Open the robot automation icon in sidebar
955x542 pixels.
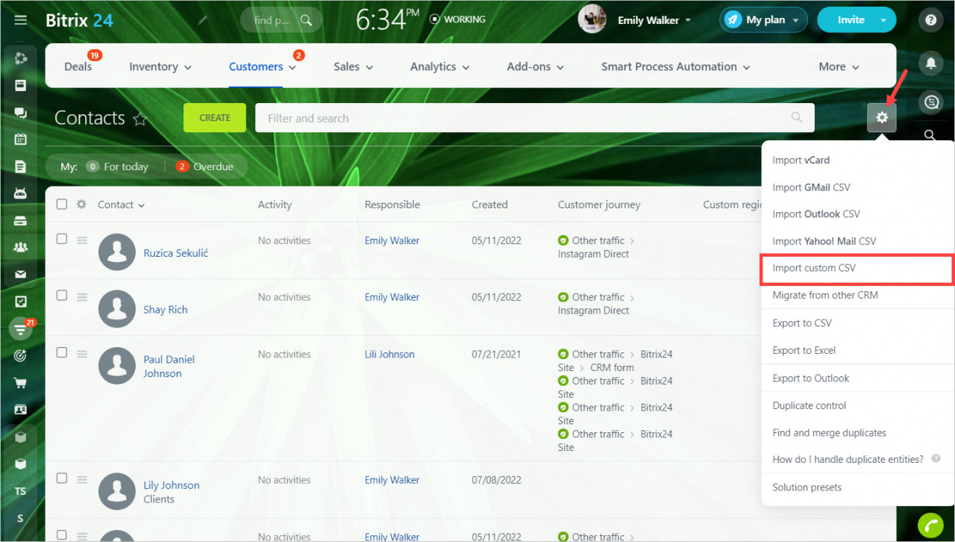coord(21,193)
